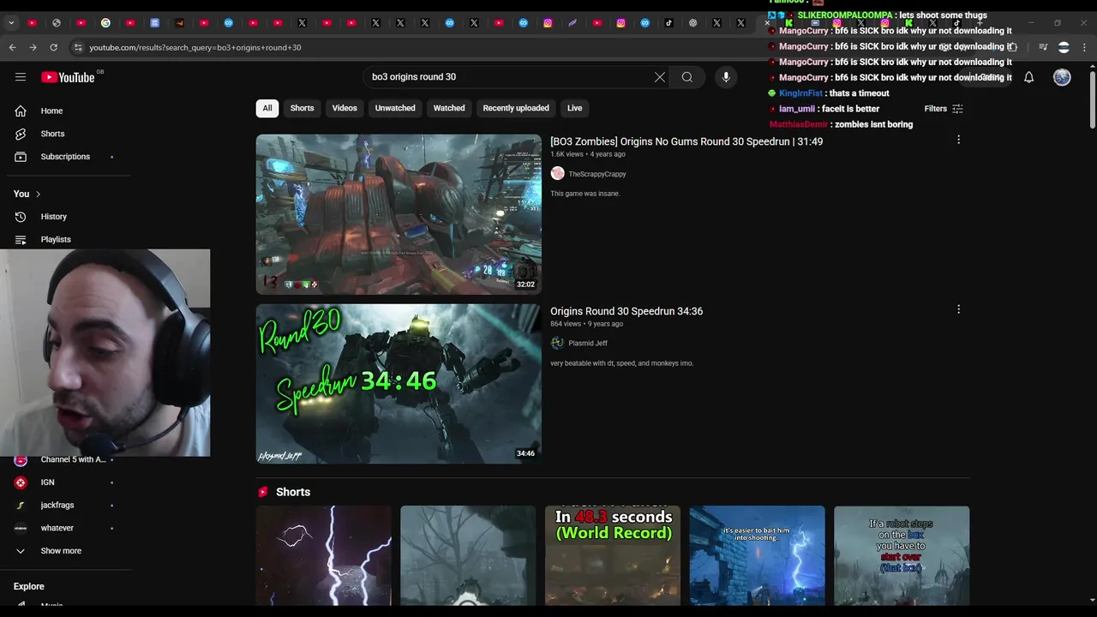Open the Explore section heading
Viewport: 1097px width, 617px height.
click(x=29, y=586)
